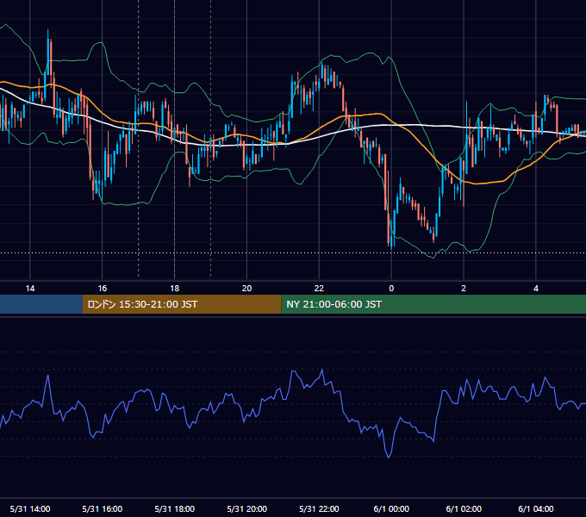Click the 6/1 00:00 date label
This screenshot has height=517, width=586.
pyautogui.click(x=391, y=508)
